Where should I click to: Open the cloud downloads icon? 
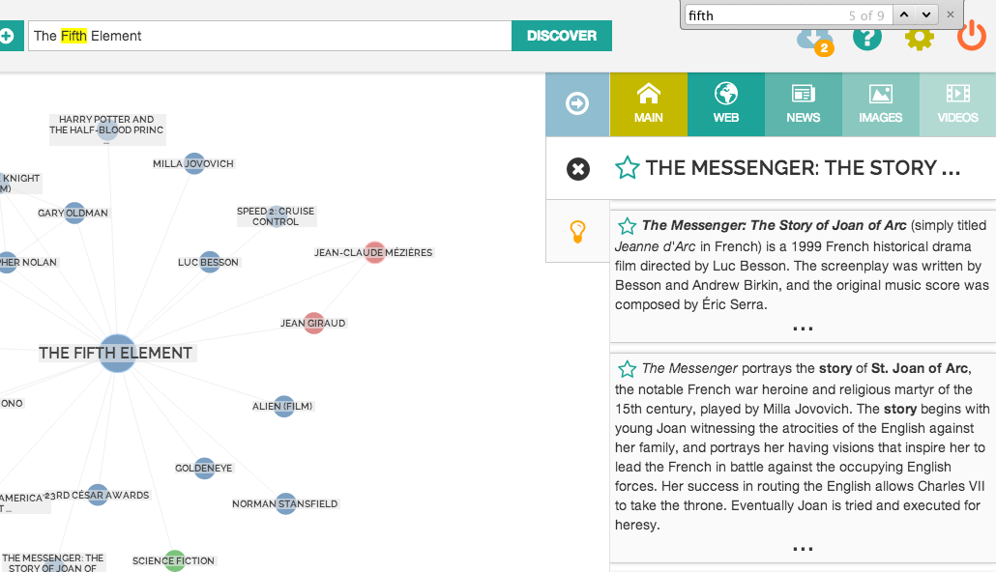pyautogui.click(x=813, y=39)
